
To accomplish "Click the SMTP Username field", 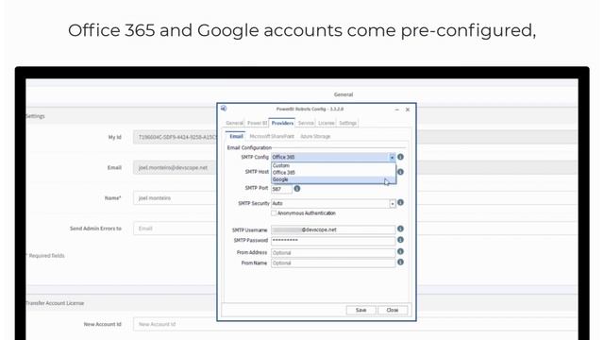I will (x=333, y=229).
